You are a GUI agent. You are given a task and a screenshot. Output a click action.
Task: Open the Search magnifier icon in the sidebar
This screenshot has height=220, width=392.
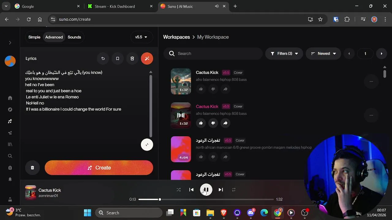click(10, 156)
